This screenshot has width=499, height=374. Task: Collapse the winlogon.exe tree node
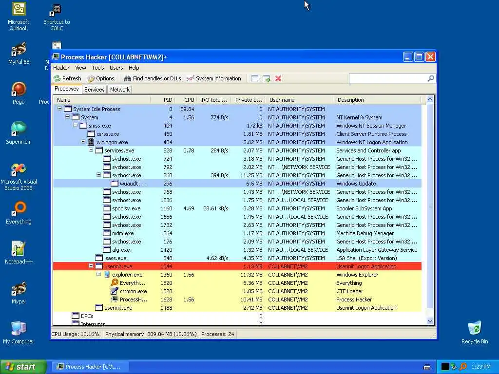click(83, 142)
